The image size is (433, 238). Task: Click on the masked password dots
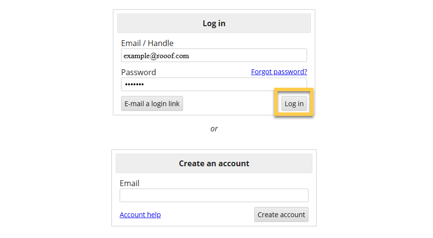[x=134, y=84]
